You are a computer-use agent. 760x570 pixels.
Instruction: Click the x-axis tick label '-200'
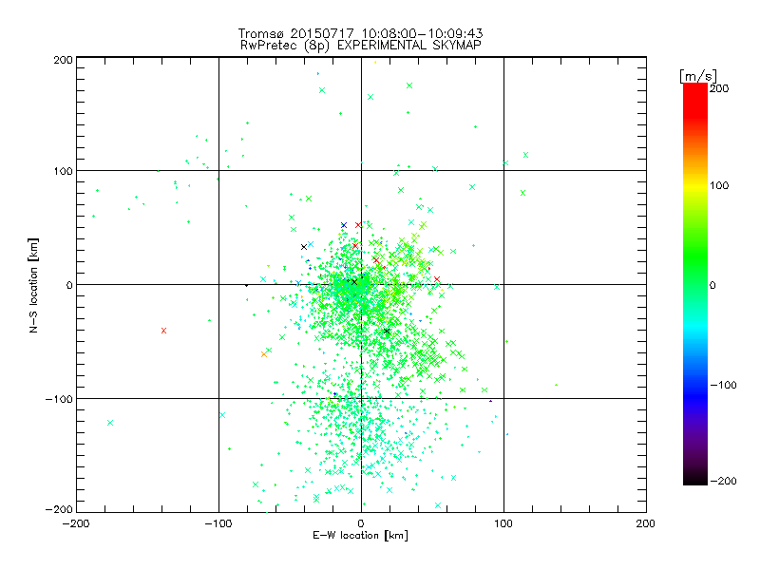pos(76,523)
